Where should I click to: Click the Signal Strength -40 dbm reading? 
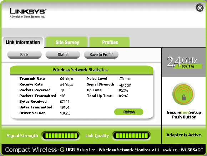[x=125, y=85]
